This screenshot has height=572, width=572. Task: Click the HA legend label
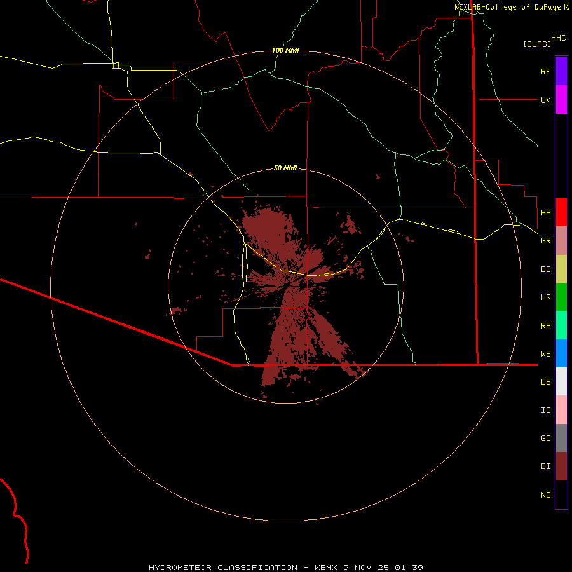pos(545,212)
